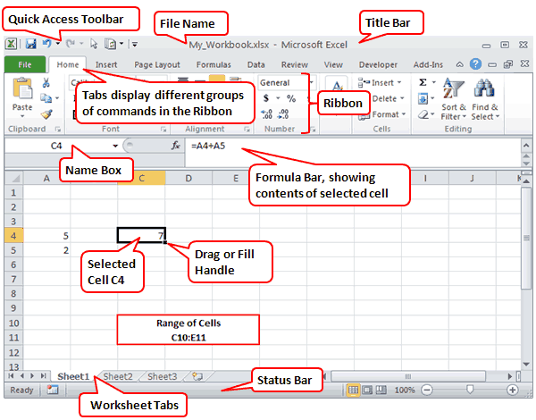Open the Developer tab
This screenshot has height=420, width=536.
(378, 64)
